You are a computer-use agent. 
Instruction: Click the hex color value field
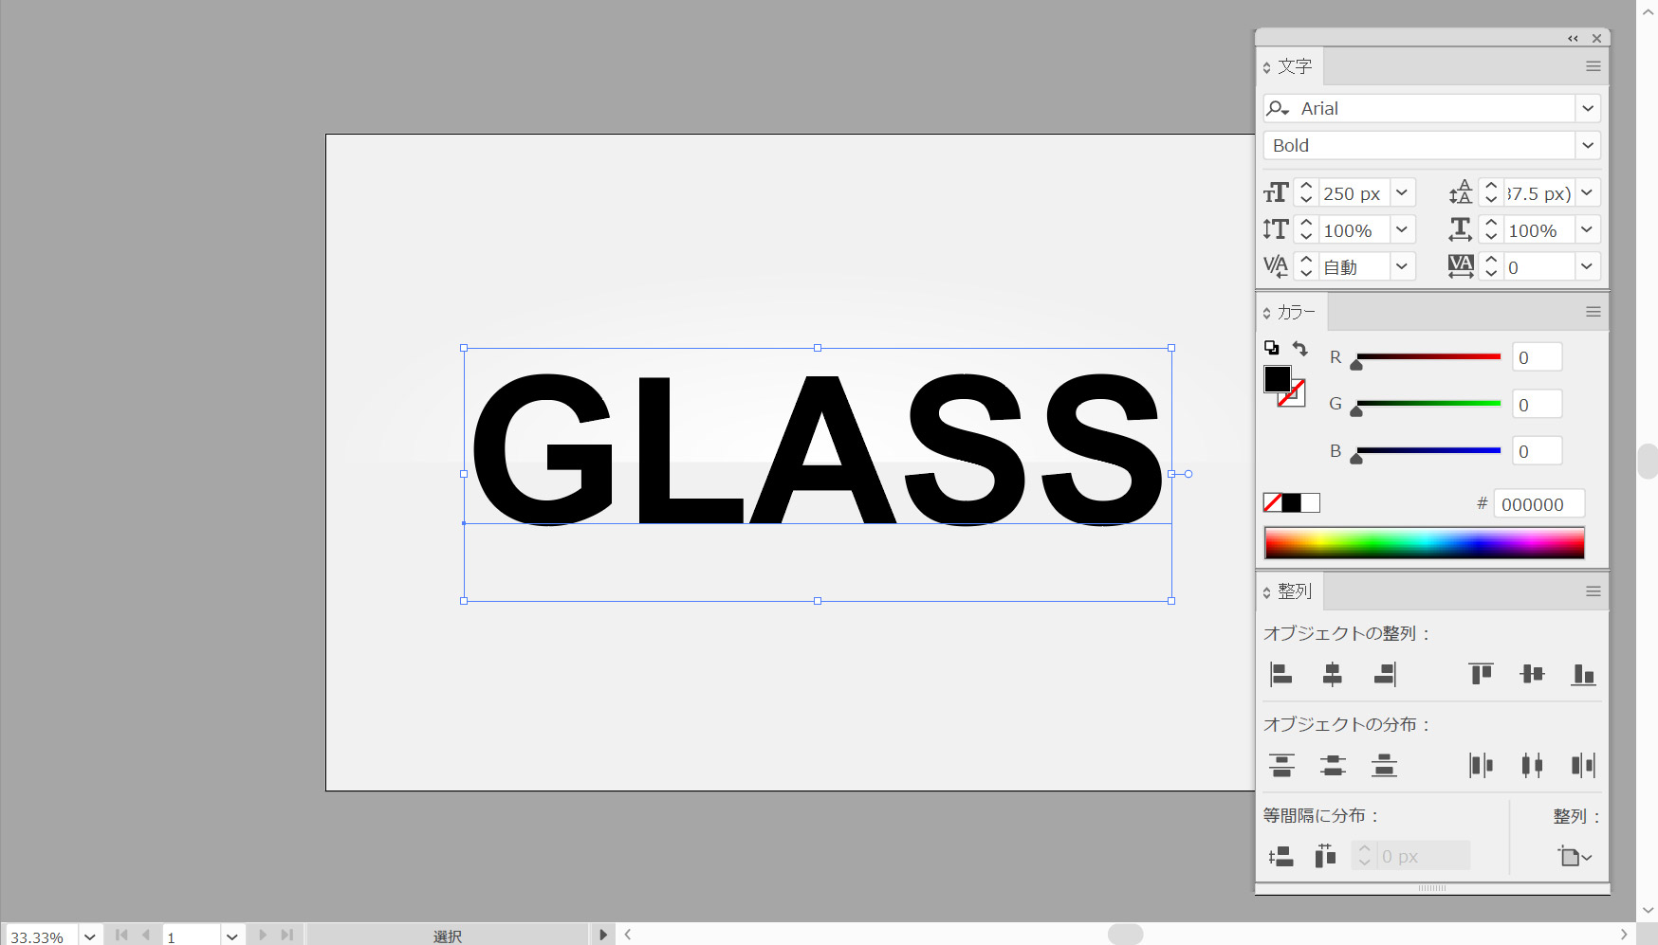tap(1538, 504)
